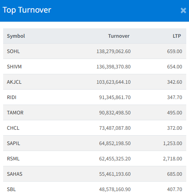Screen dimensions: 189x195
Task: Click the Symbol column header
Action: (16, 36)
